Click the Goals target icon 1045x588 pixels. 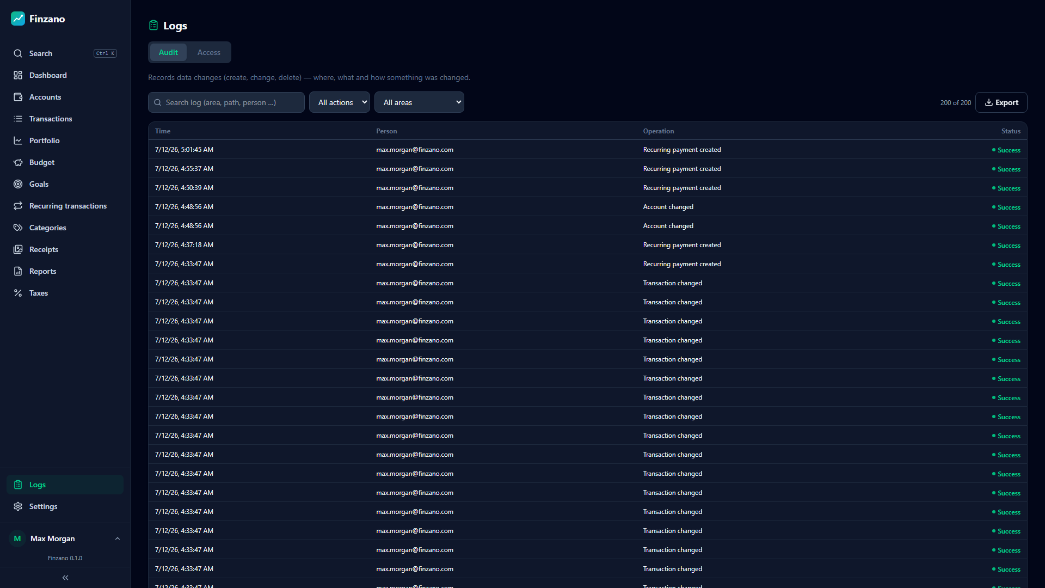click(x=18, y=184)
